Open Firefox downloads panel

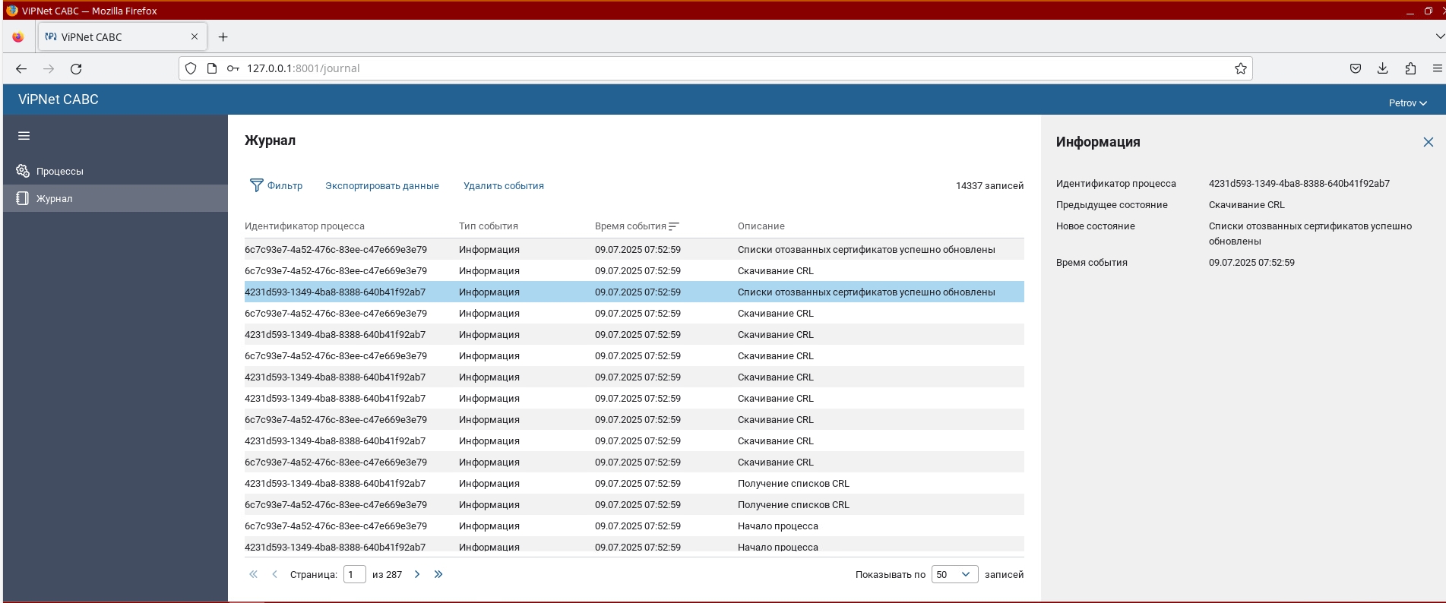click(x=1382, y=68)
